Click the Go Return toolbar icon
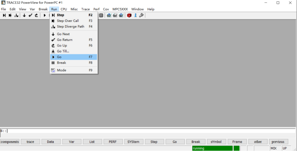297x151 pixels. 30,15
